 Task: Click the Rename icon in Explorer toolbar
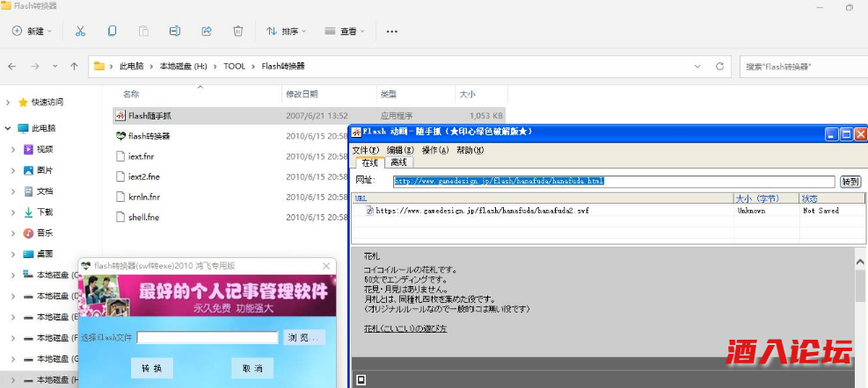(x=175, y=31)
